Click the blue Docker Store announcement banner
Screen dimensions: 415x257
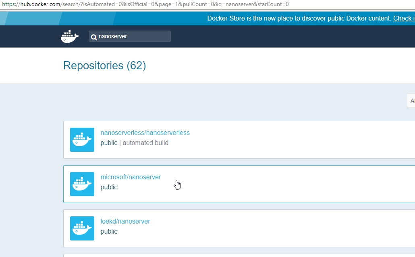click(x=282, y=18)
